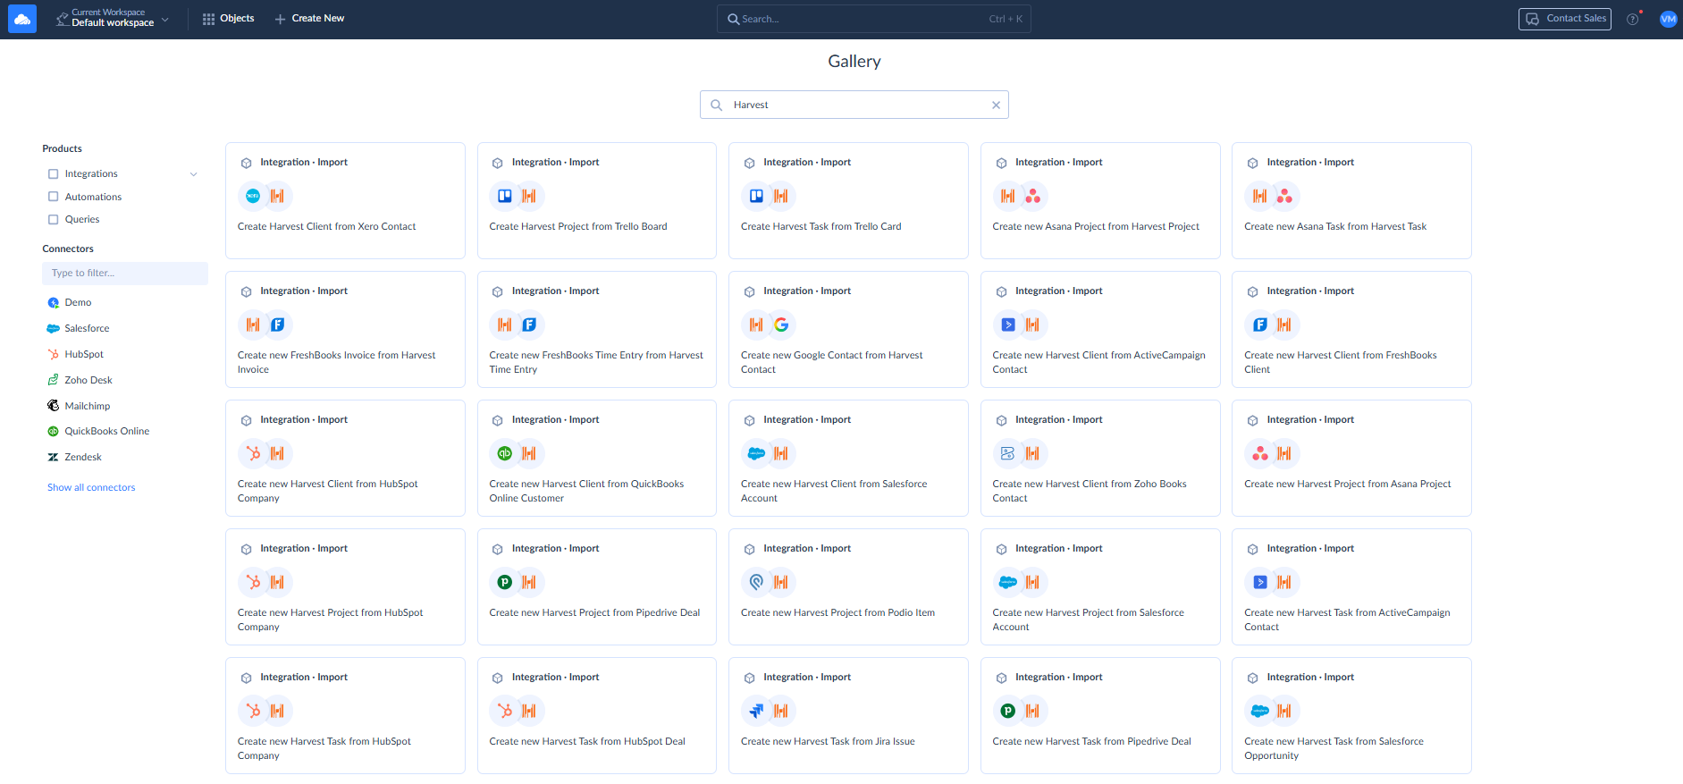Click Podio icon on Harvest Project from Podio card
The width and height of the screenshot is (1683, 784).
pos(756,582)
